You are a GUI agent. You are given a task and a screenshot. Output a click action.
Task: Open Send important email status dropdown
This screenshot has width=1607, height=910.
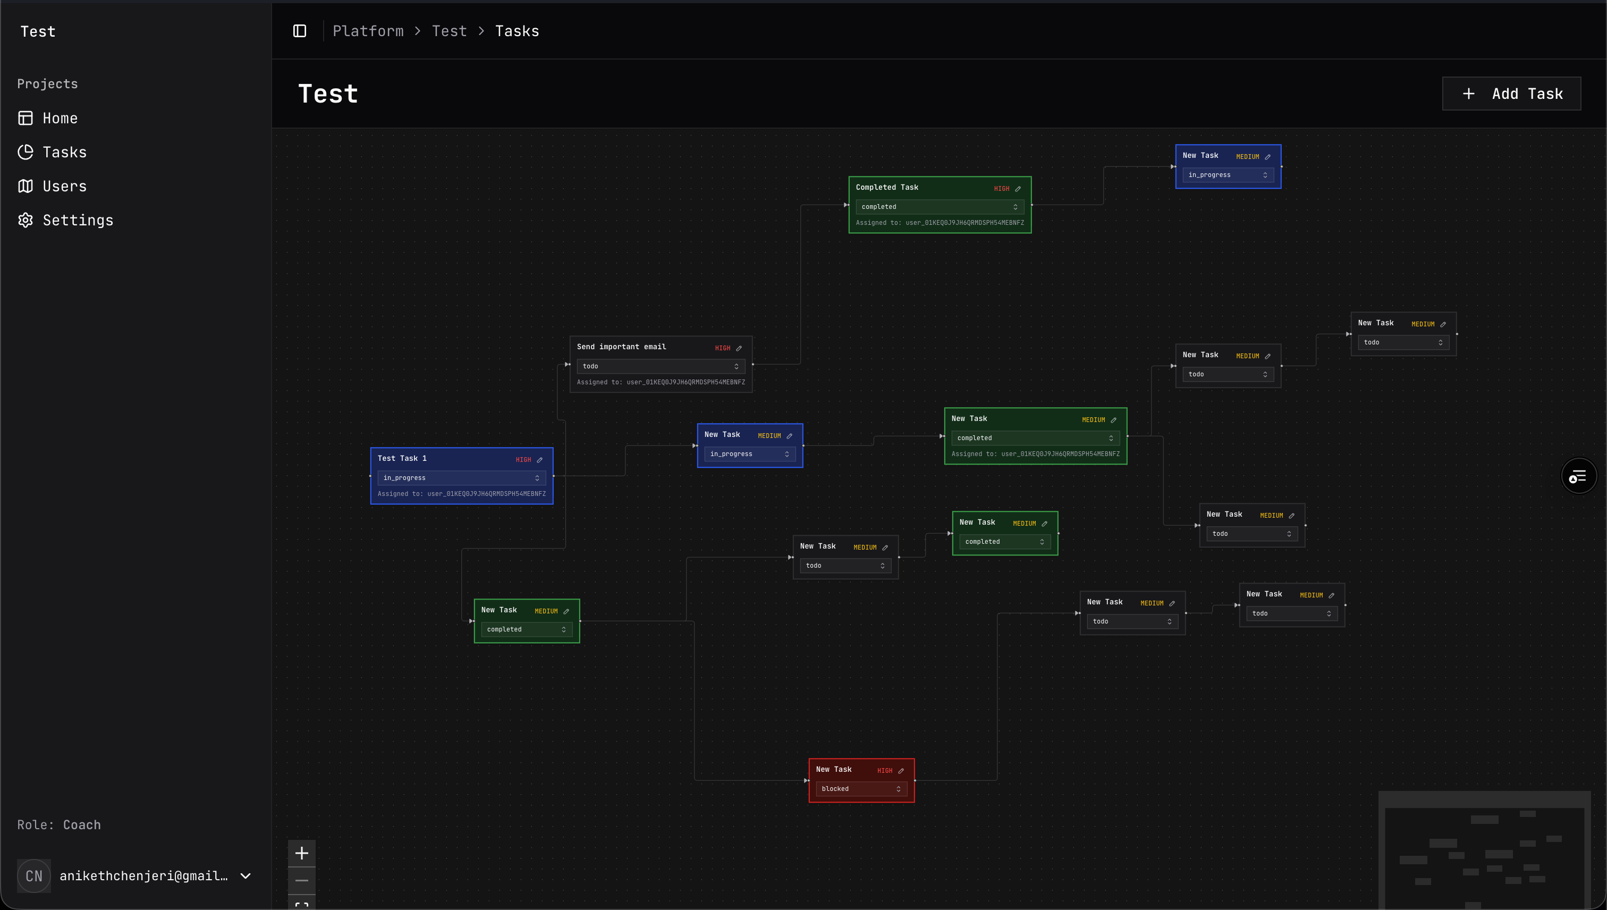point(661,366)
